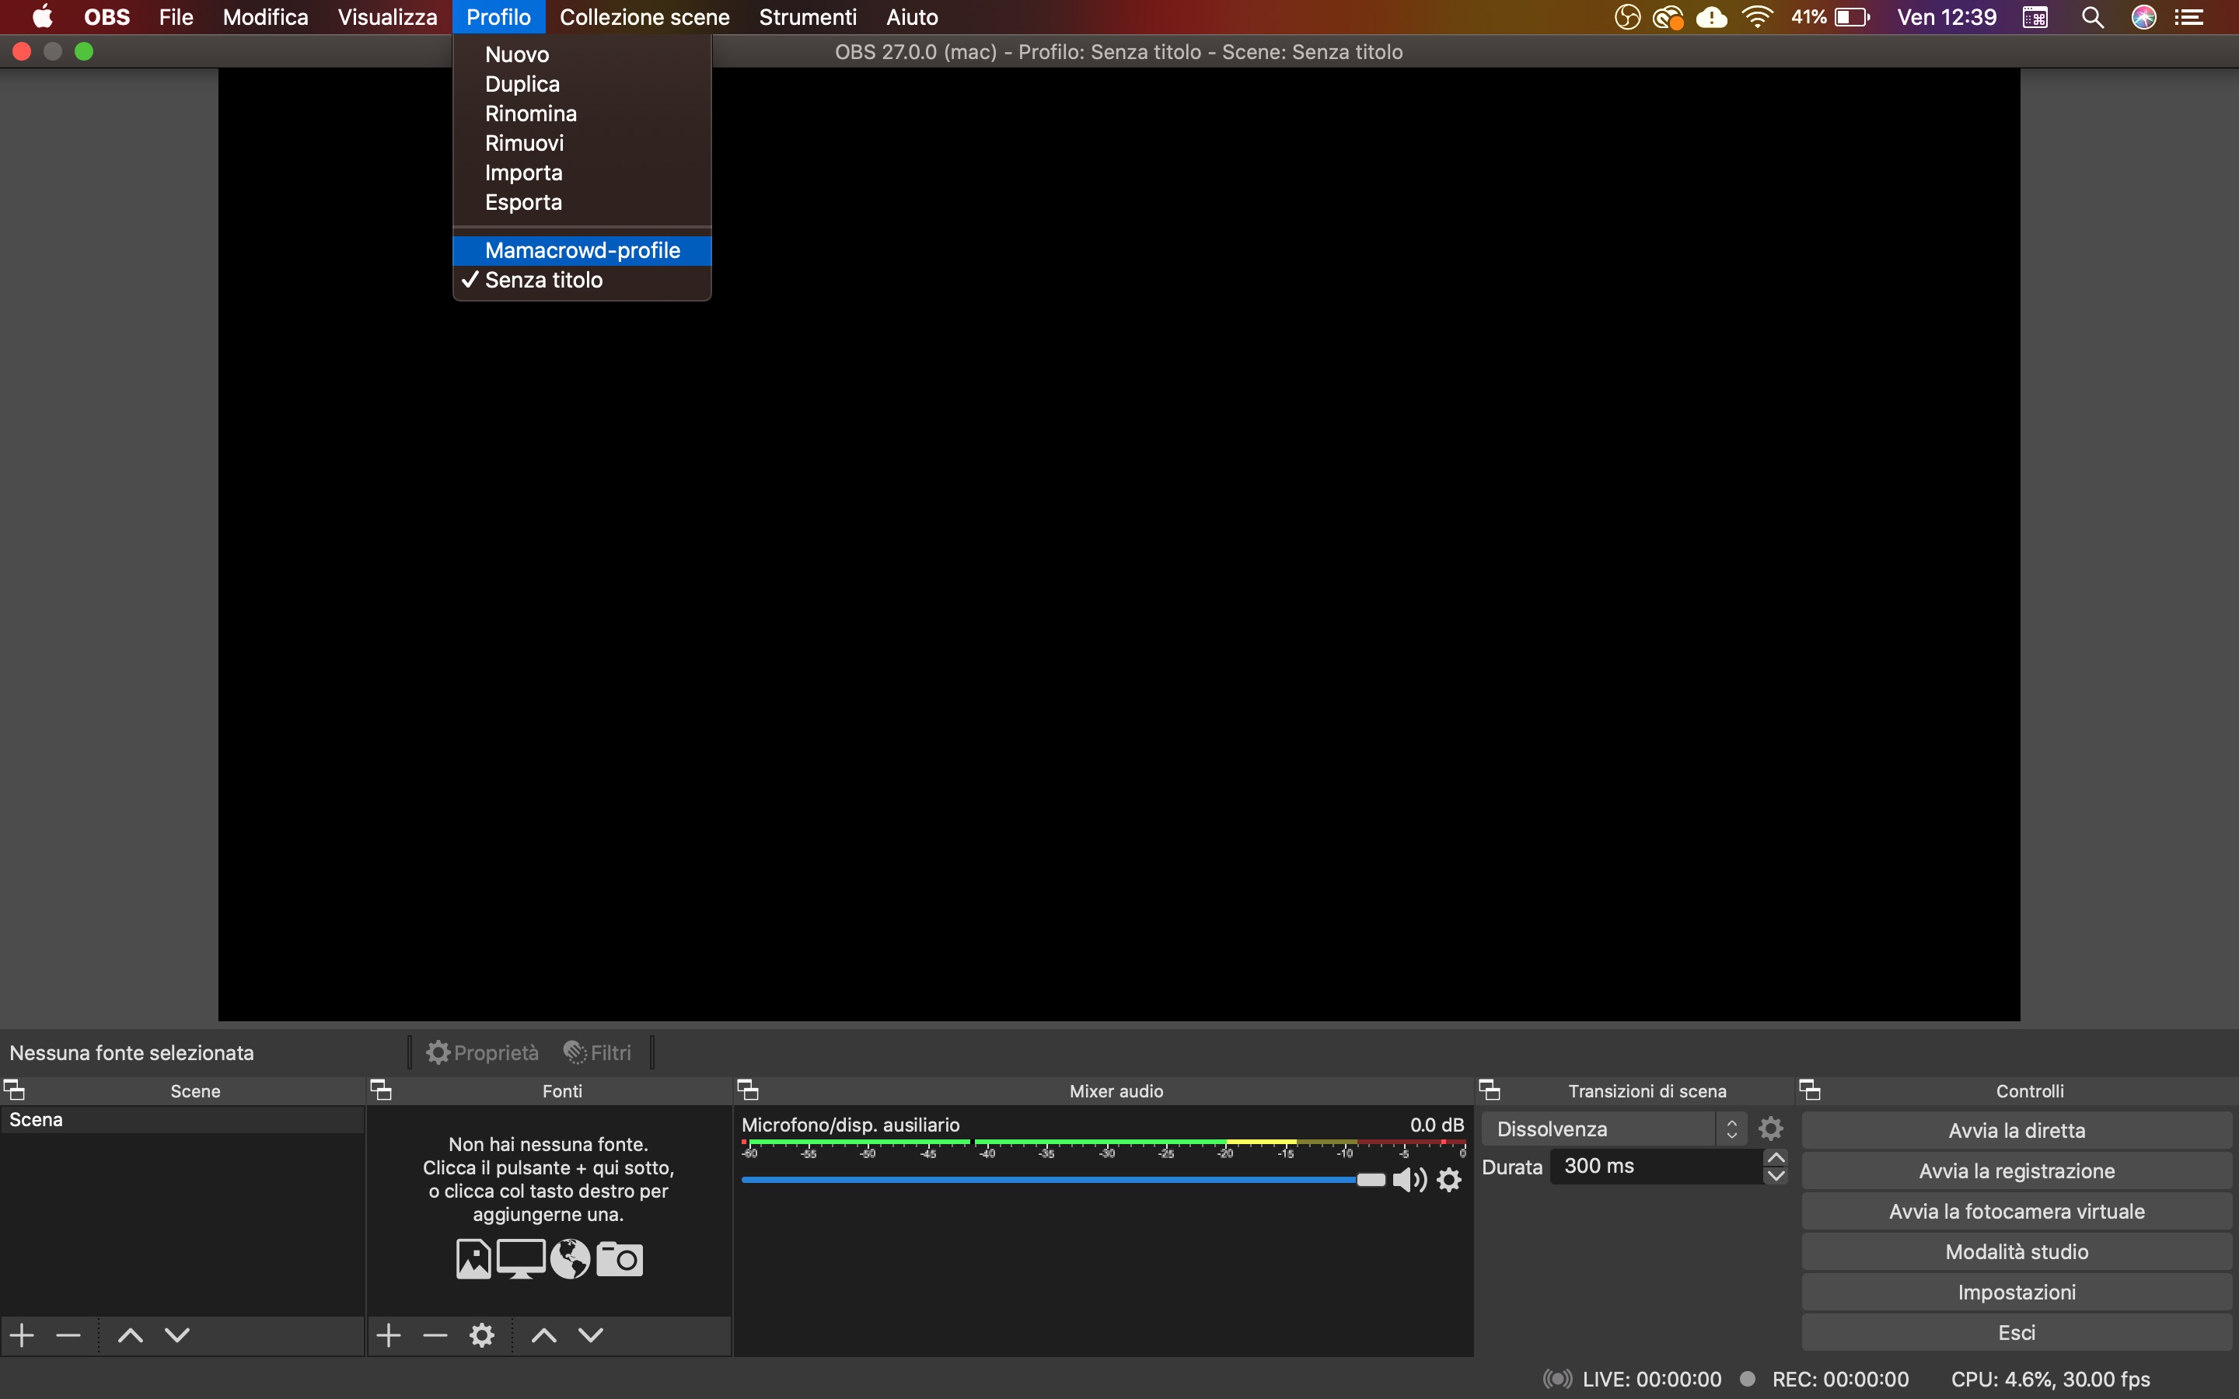Viewport: 2239px width, 1399px height.
Task: Click Avvia la registrazione button
Action: click(2017, 1171)
